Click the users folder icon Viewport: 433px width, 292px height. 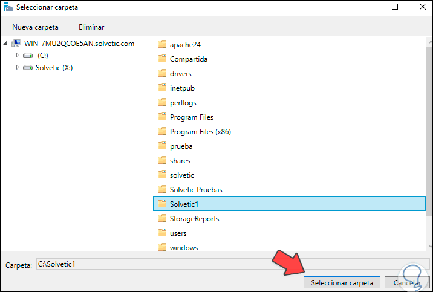(x=162, y=233)
